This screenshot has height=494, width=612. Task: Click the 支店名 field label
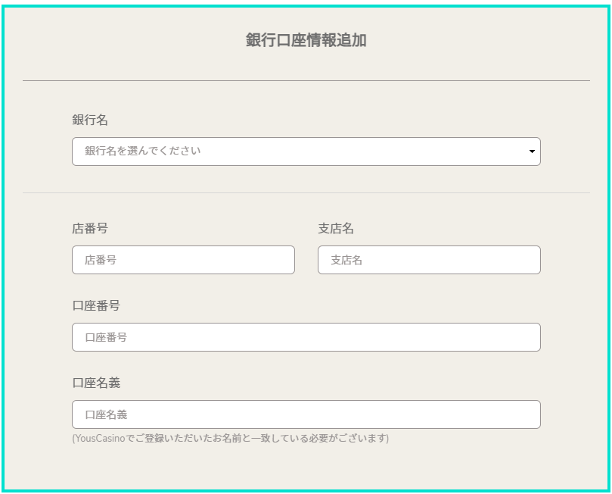tap(336, 228)
